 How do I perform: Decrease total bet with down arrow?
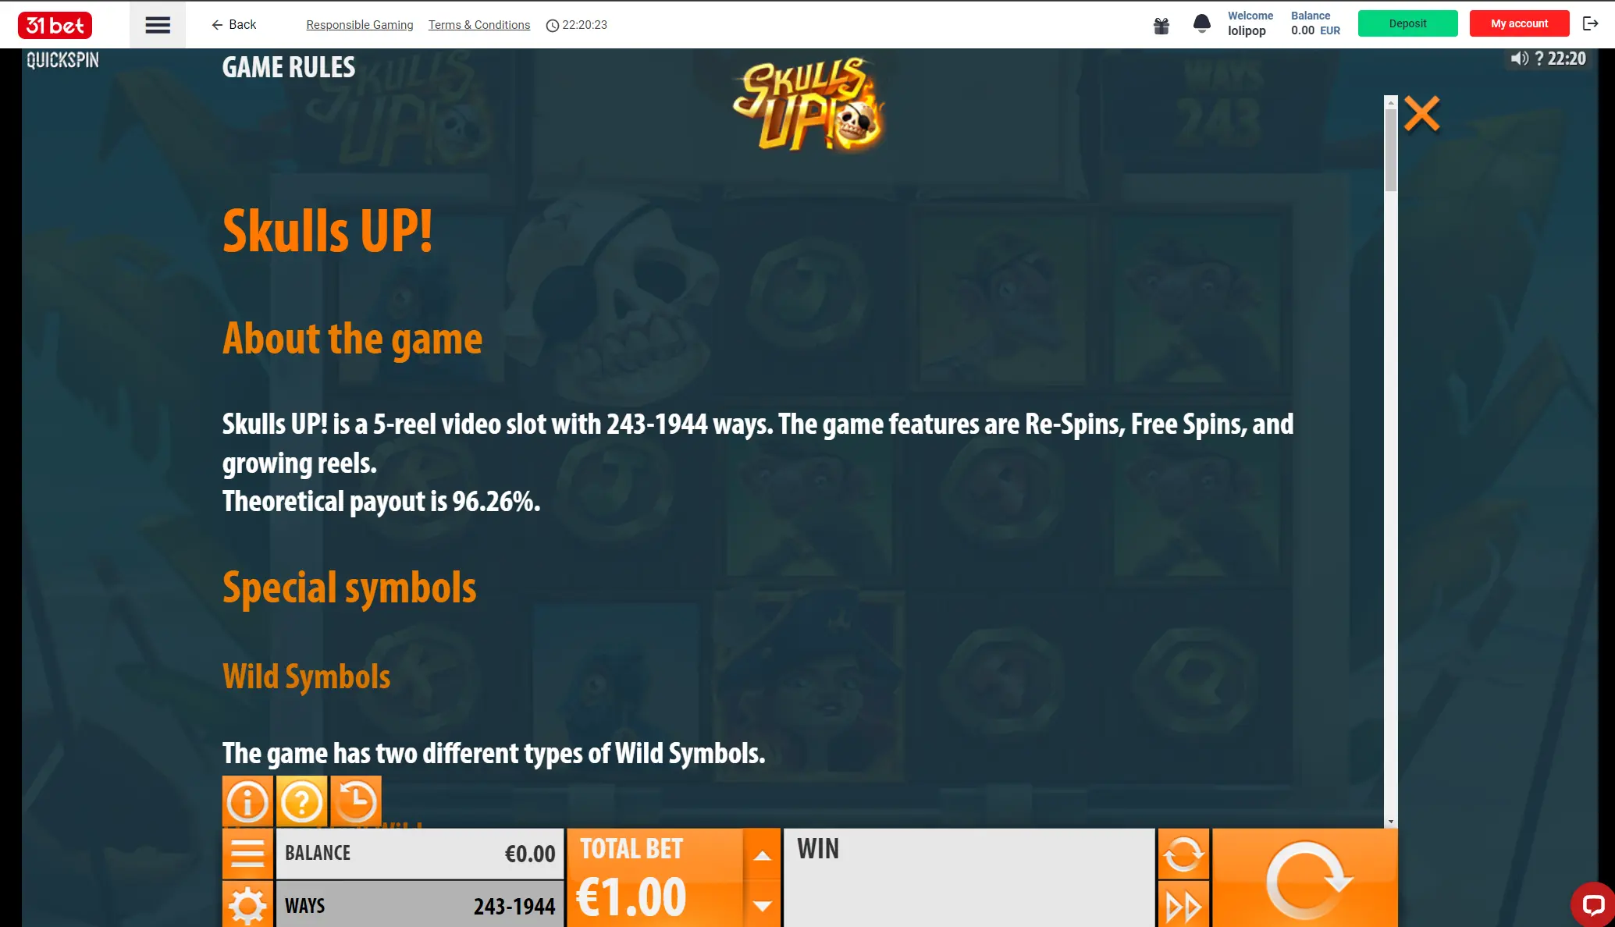(763, 905)
